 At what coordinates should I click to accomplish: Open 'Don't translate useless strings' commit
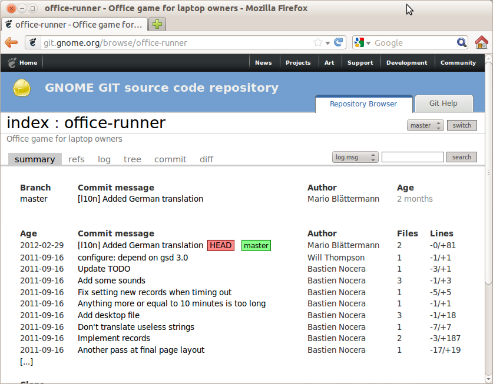pyautogui.click(x=136, y=327)
